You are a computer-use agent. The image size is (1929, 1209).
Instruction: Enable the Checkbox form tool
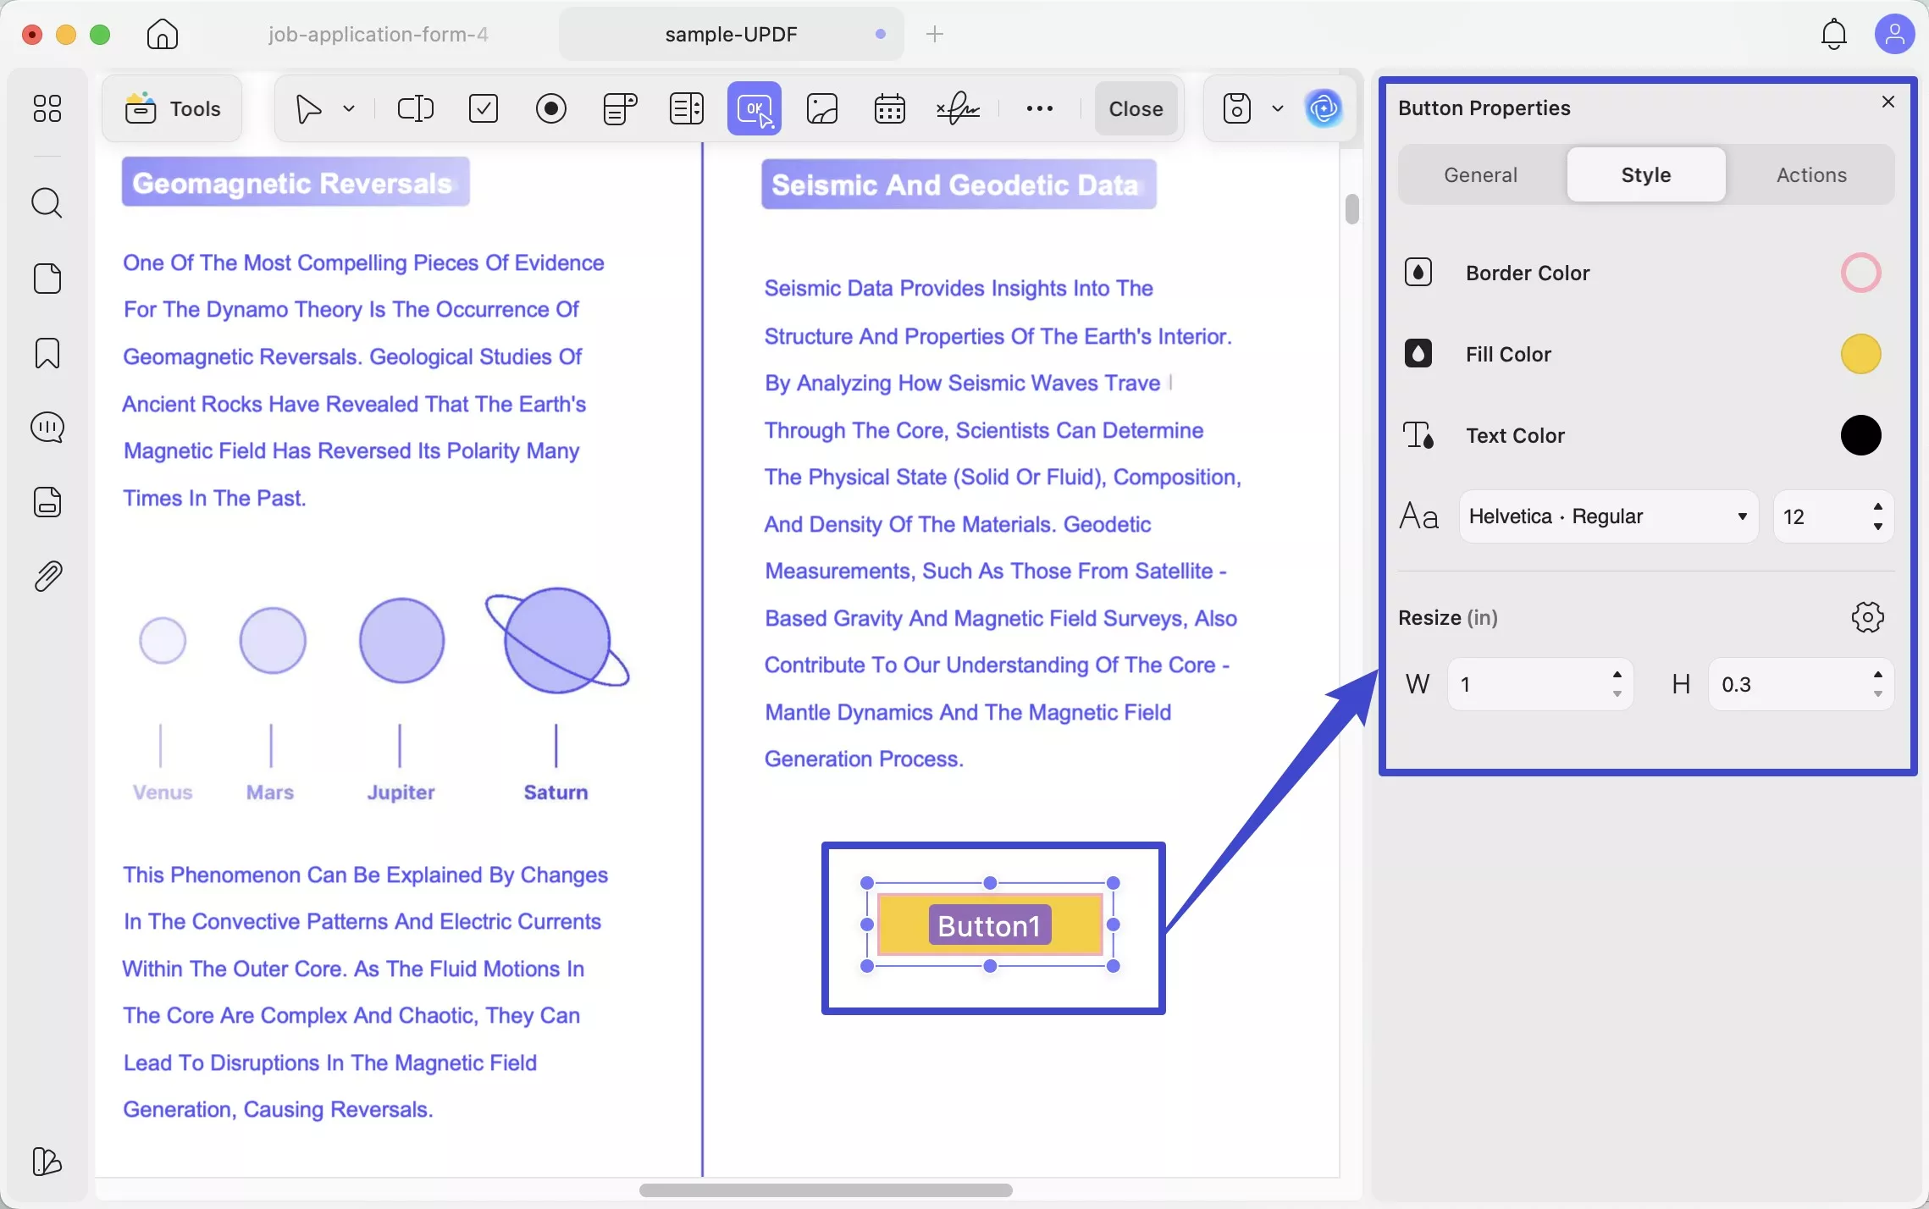tap(483, 108)
